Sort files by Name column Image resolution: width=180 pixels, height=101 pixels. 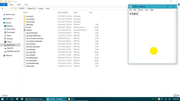pos(25,12)
